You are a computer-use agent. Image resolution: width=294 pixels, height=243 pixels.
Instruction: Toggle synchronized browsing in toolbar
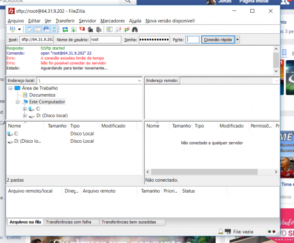click(127, 29)
